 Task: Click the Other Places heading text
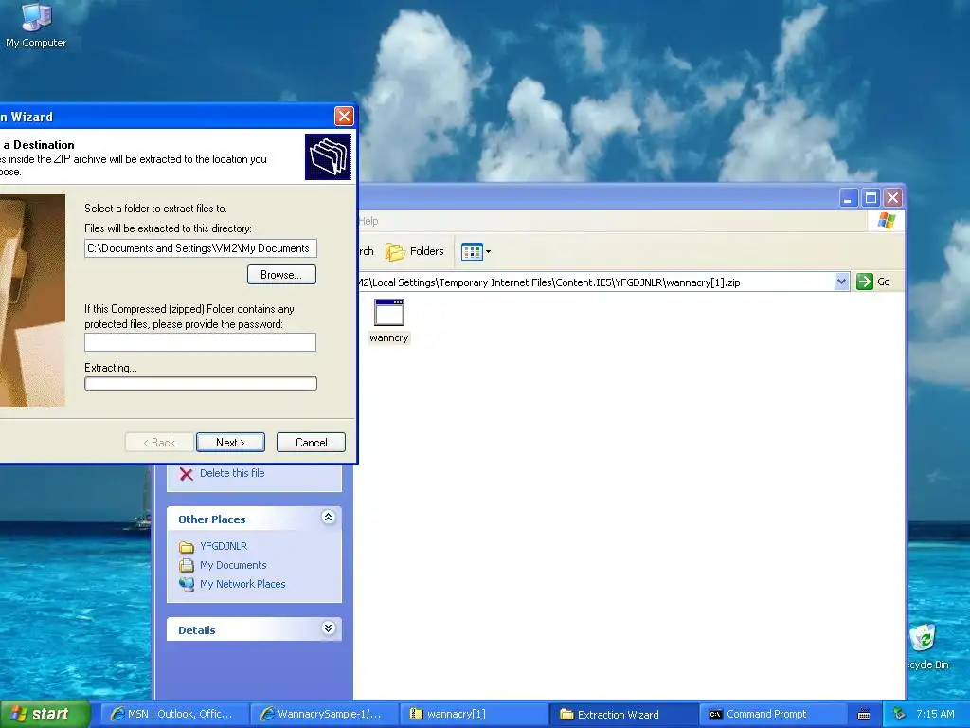coord(211,519)
